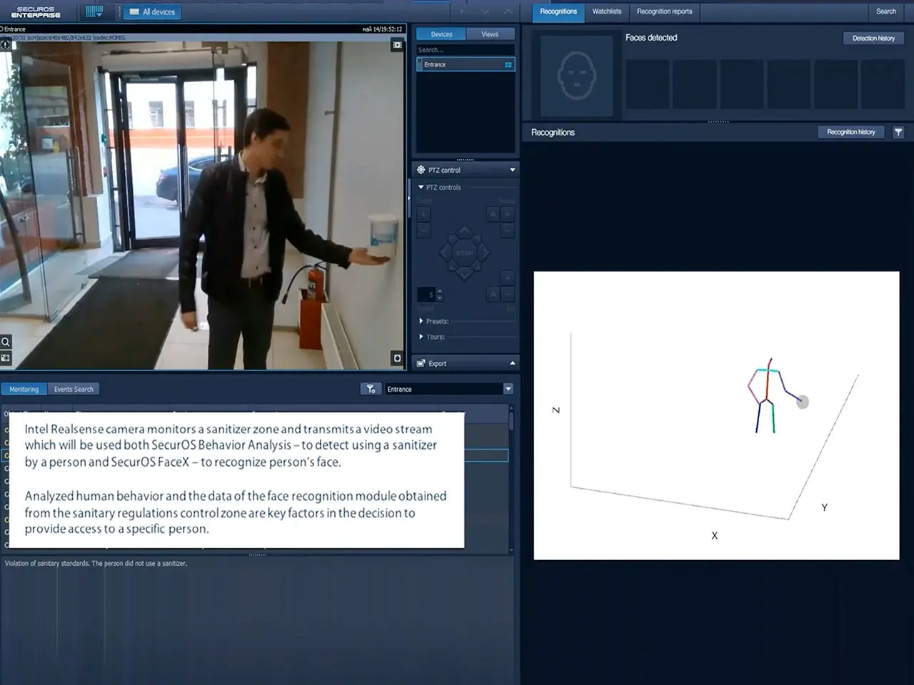The image size is (914, 685).
Task: Expand the Tours section
Action: (421, 337)
